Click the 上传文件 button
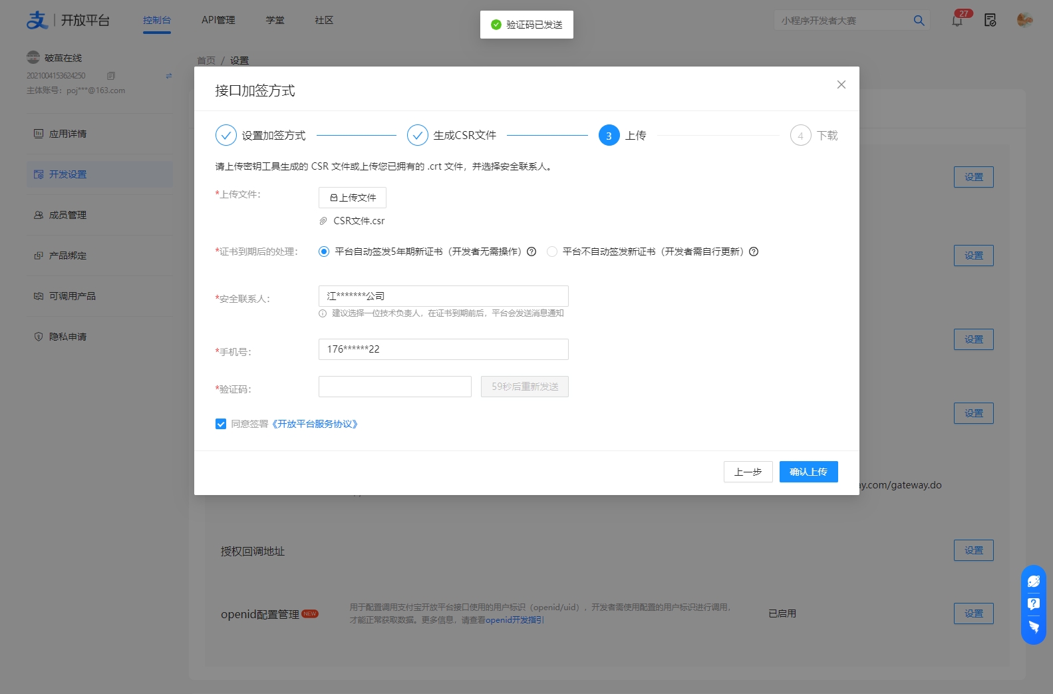The width and height of the screenshot is (1053, 694). (x=353, y=198)
